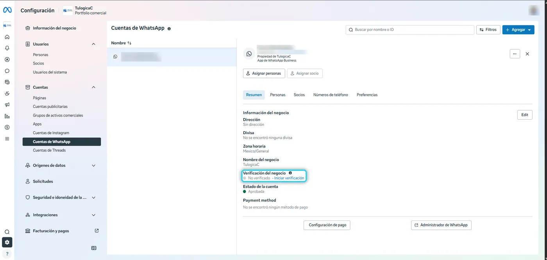
Task: Click the compass icon in left rail
Action: [7, 60]
